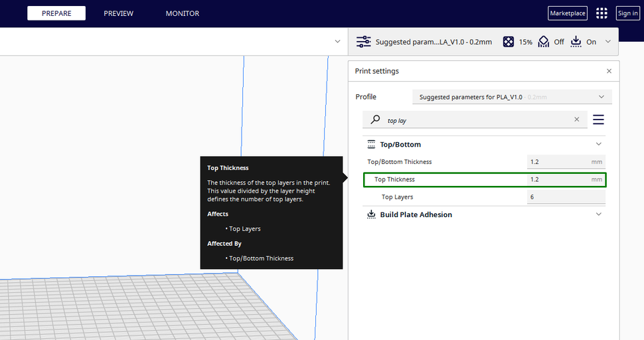Open the setting visibility hamburger menu

[x=598, y=120]
